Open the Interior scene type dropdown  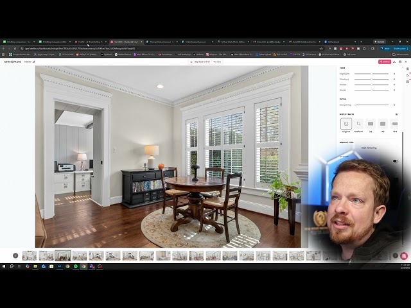click(30, 62)
